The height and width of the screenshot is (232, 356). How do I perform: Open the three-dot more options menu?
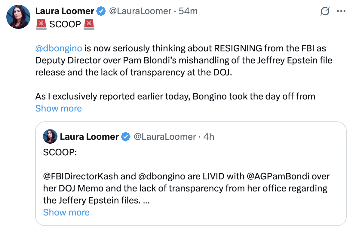341,11
